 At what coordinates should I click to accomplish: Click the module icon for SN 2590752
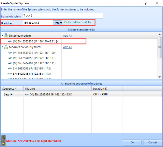(10, 58)
